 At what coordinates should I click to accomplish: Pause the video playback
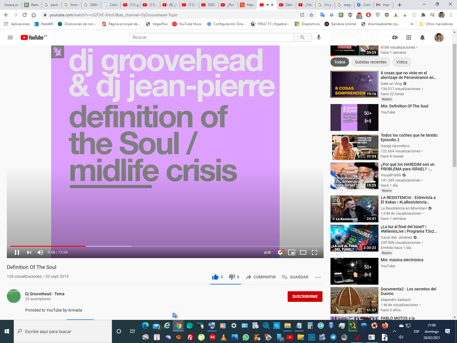tap(17, 252)
